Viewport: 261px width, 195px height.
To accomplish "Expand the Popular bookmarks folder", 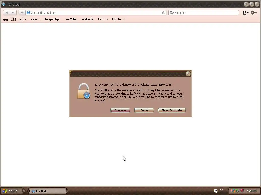I will coord(118,19).
